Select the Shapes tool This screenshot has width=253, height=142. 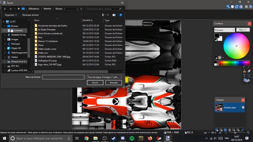247,80
